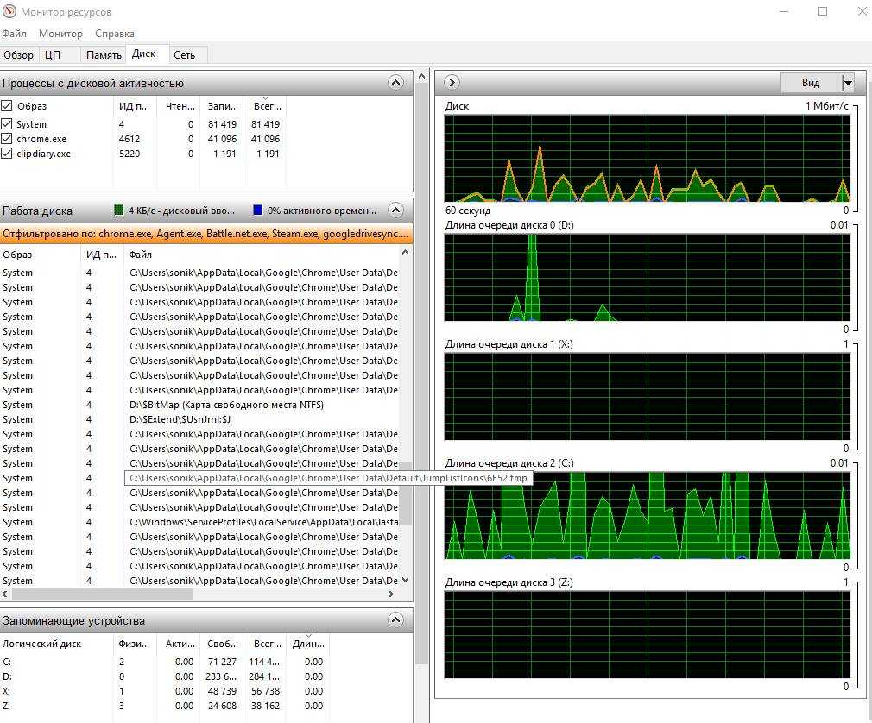The width and height of the screenshot is (872, 723).
Task: Open the 'Монитор' menu
Action: point(60,34)
